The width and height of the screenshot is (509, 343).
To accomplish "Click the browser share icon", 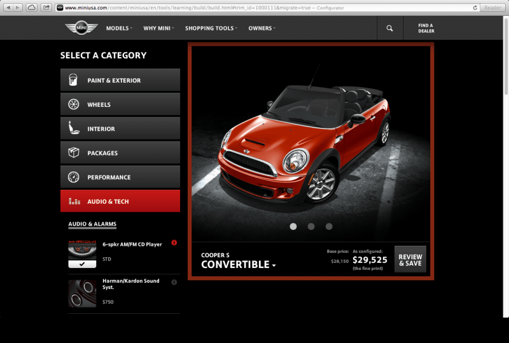I will 46,8.
